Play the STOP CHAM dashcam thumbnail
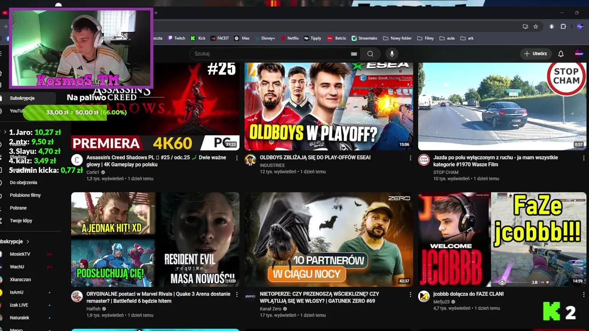The image size is (589, 331). coord(502,106)
